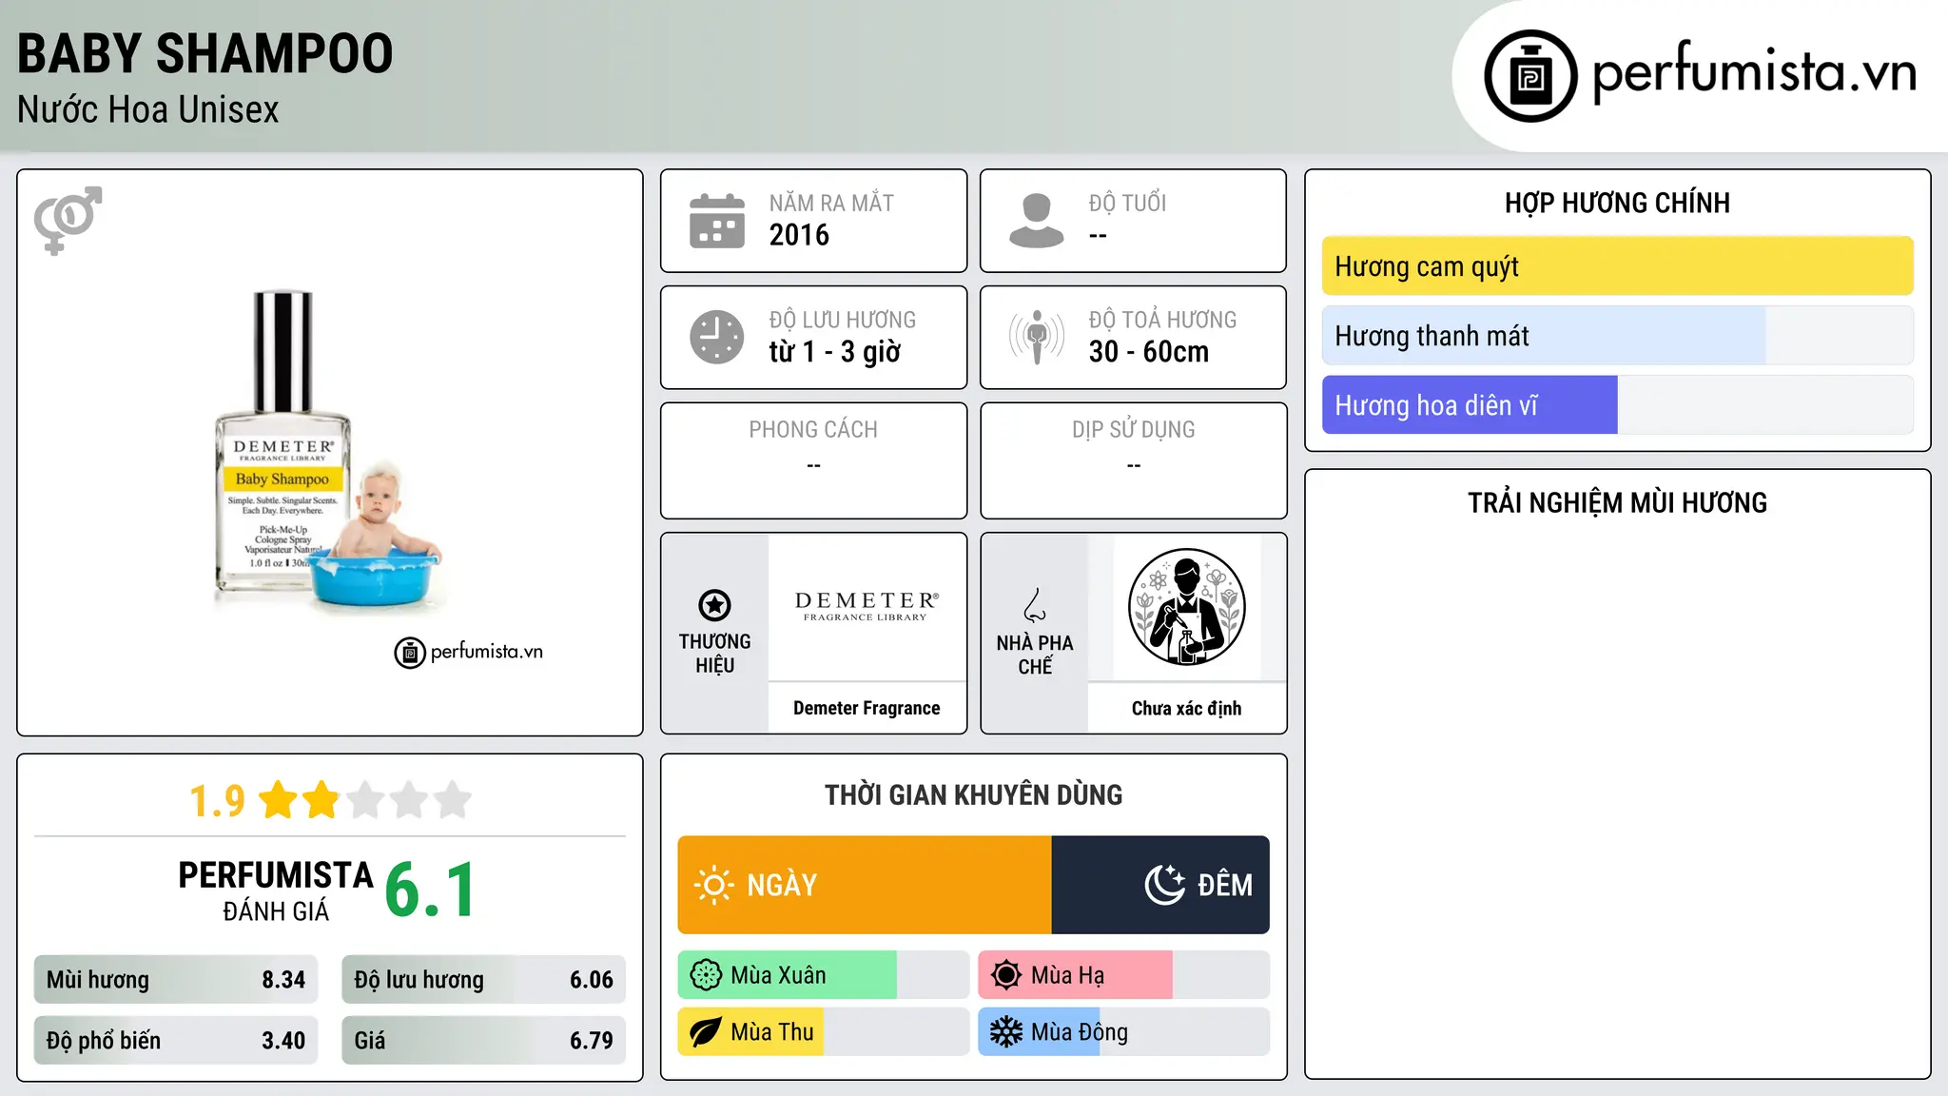This screenshot has width=1948, height=1096.
Task: Select the Hương cam quýt accord bar
Action: click(x=1617, y=266)
